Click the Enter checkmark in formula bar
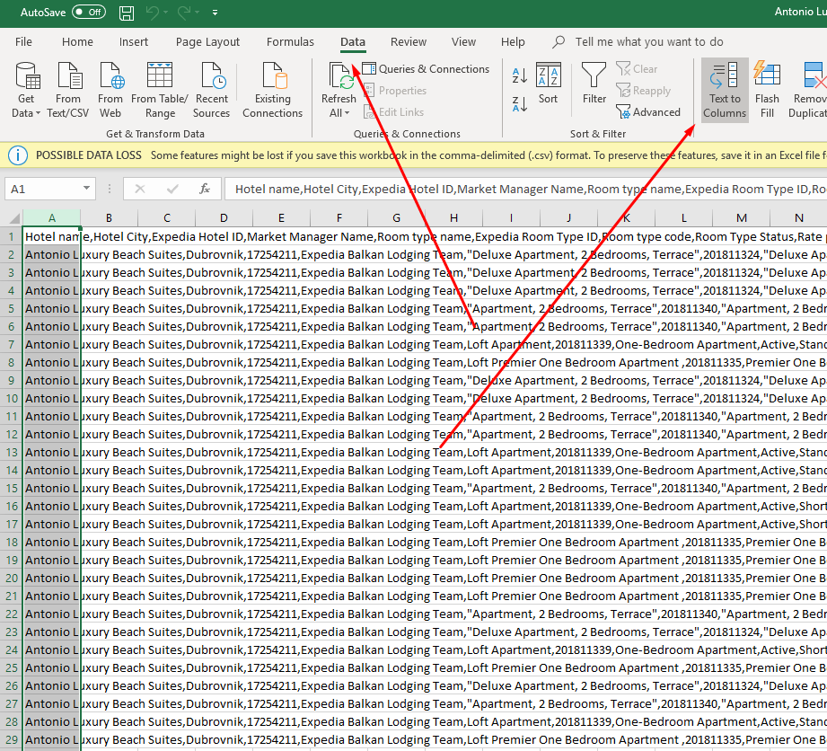 click(x=172, y=189)
